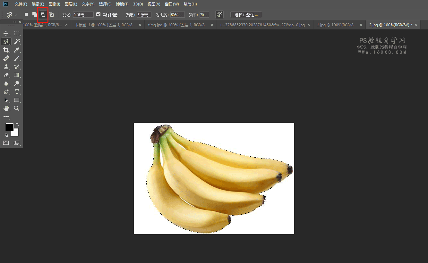Toggle the 消除锯齿 anti-alias checkbox
Screen dimensions: 428x263
point(98,15)
